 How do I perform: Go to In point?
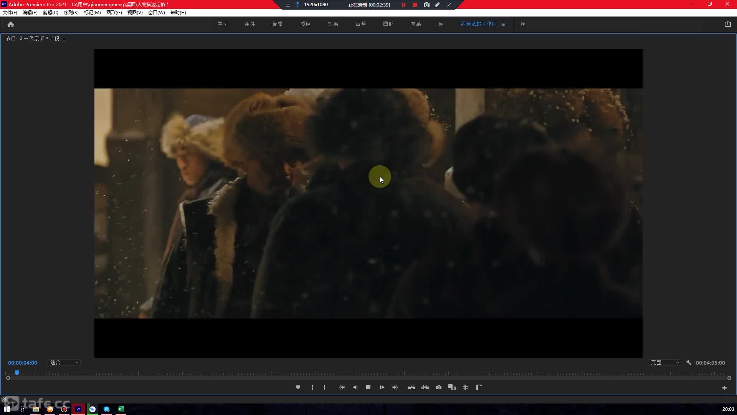click(342, 387)
